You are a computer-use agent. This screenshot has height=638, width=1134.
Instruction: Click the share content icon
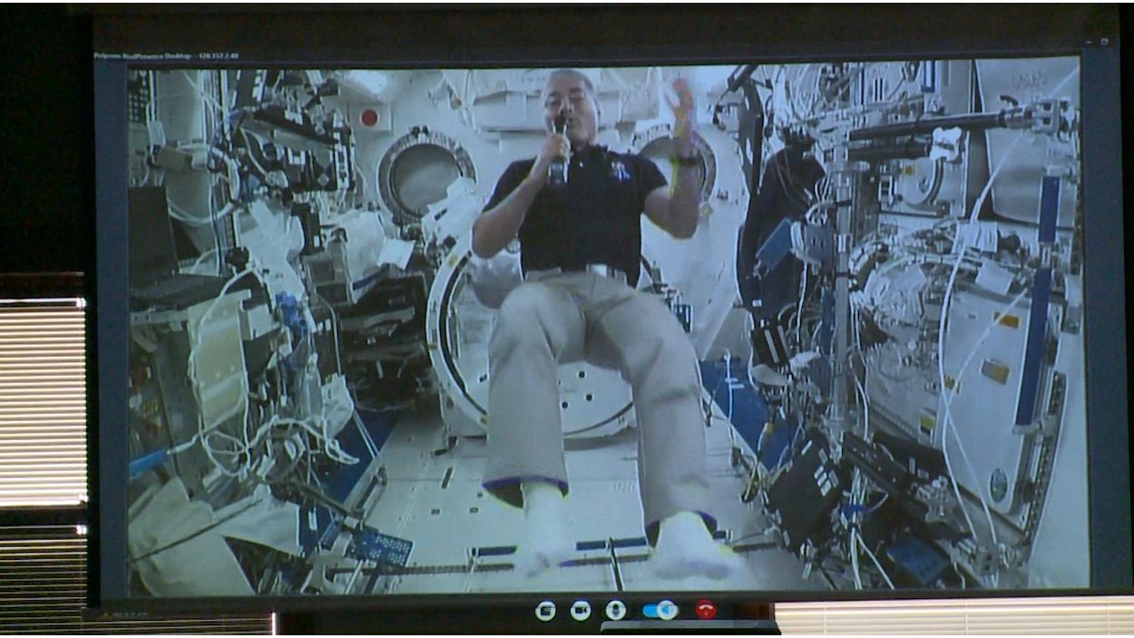pyautogui.click(x=545, y=611)
